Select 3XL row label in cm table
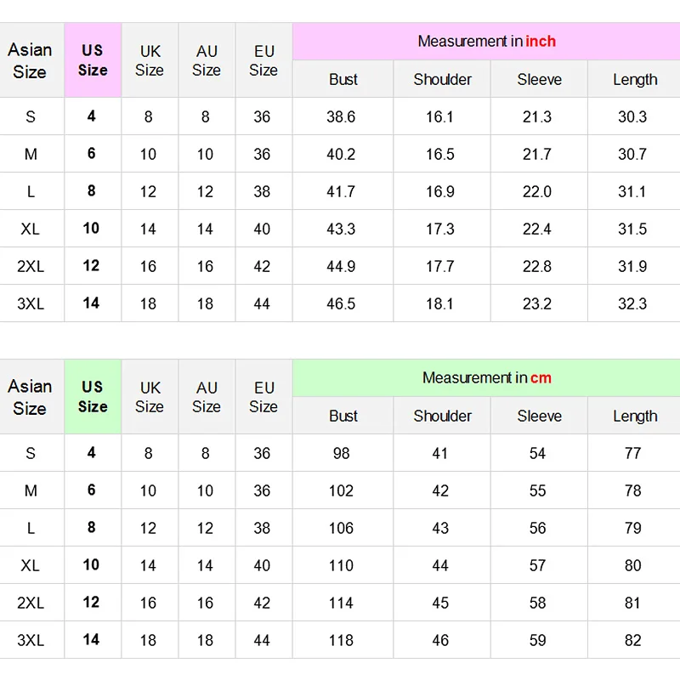The width and height of the screenshot is (680, 680). tap(31, 640)
